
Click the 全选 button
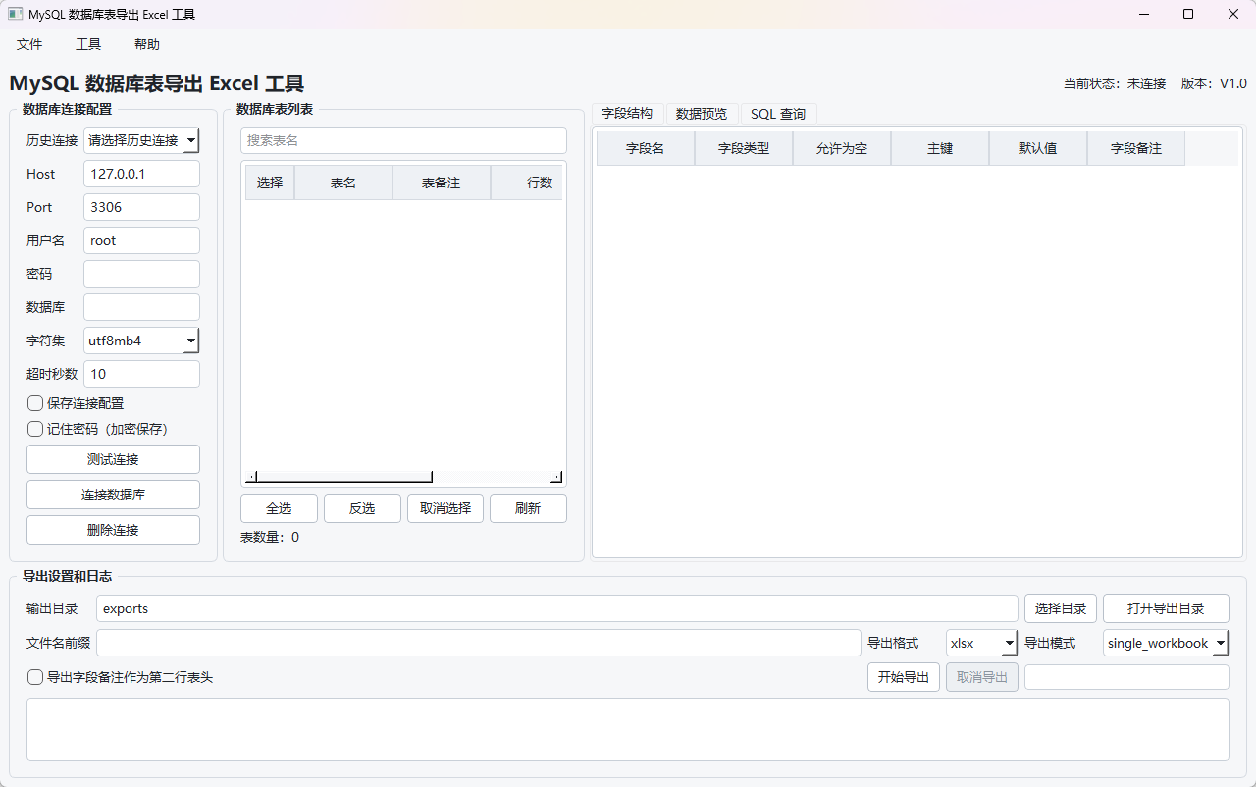pyautogui.click(x=279, y=508)
